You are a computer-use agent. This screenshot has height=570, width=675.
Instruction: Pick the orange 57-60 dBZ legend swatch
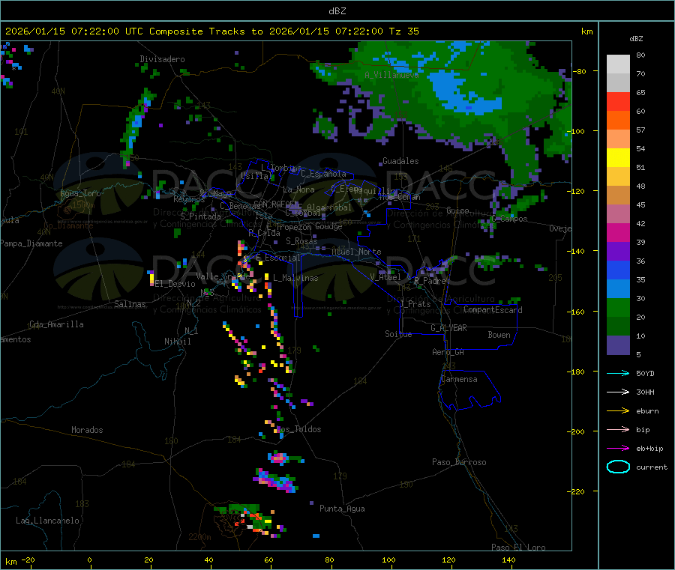click(x=618, y=121)
